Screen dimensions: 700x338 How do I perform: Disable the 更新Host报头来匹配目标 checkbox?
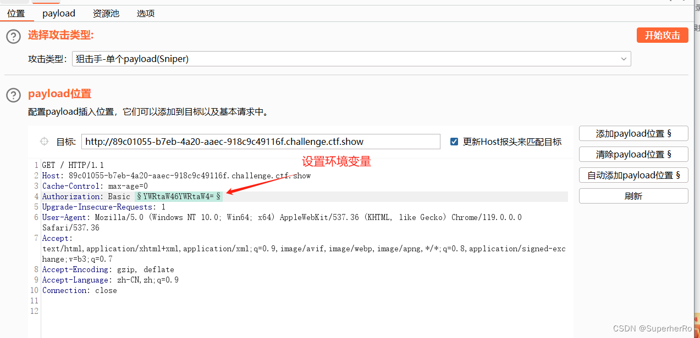454,141
